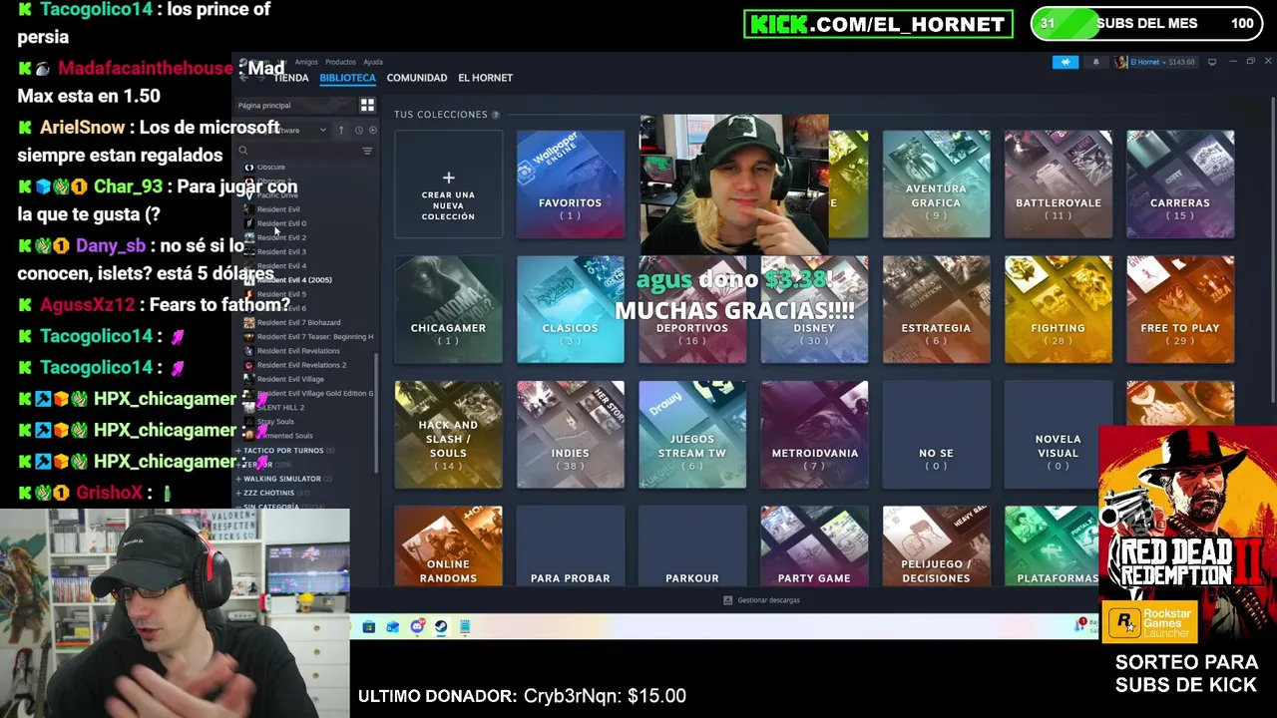This screenshot has width=1277, height=718.
Task: Open the Ayuda menu
Action: click(x=373, y=62)
